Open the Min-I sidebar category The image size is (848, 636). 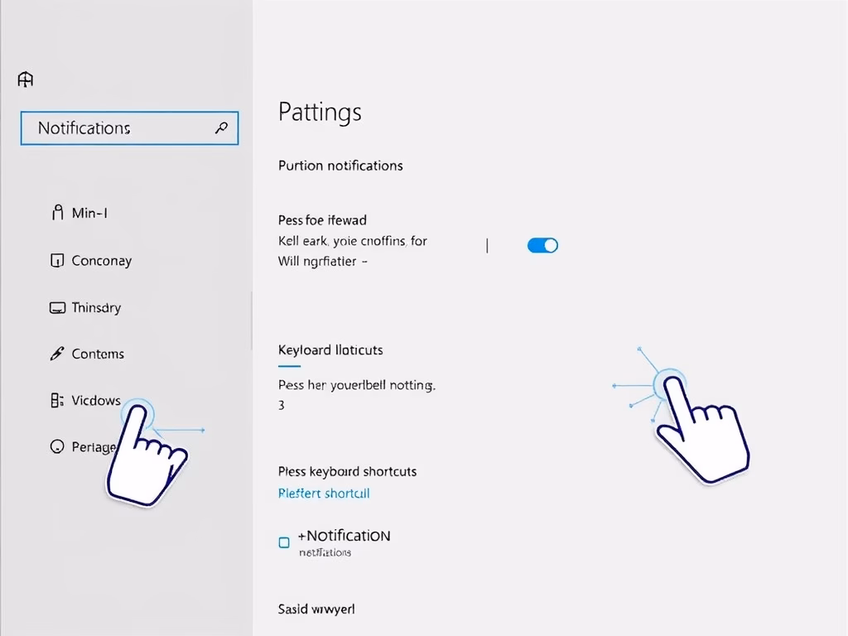[x=89, y=213]
